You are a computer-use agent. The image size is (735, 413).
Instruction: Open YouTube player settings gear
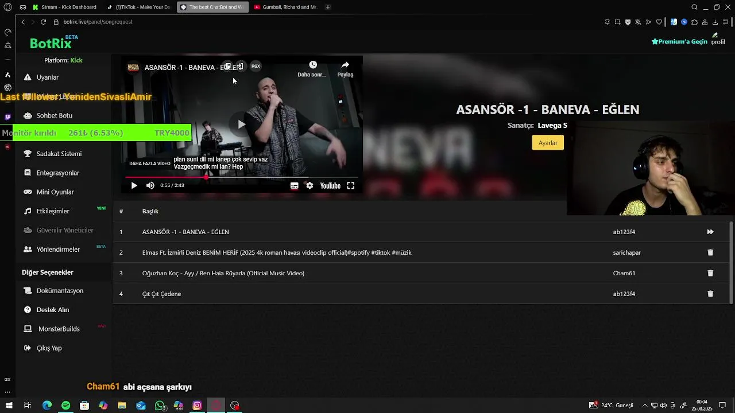pyautogui.click(x=310, y=186)
